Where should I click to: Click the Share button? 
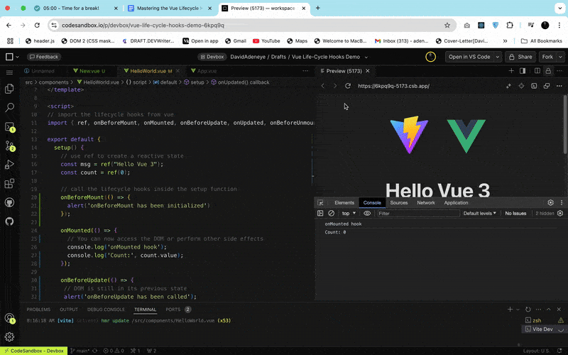click(x=520, y=57)
